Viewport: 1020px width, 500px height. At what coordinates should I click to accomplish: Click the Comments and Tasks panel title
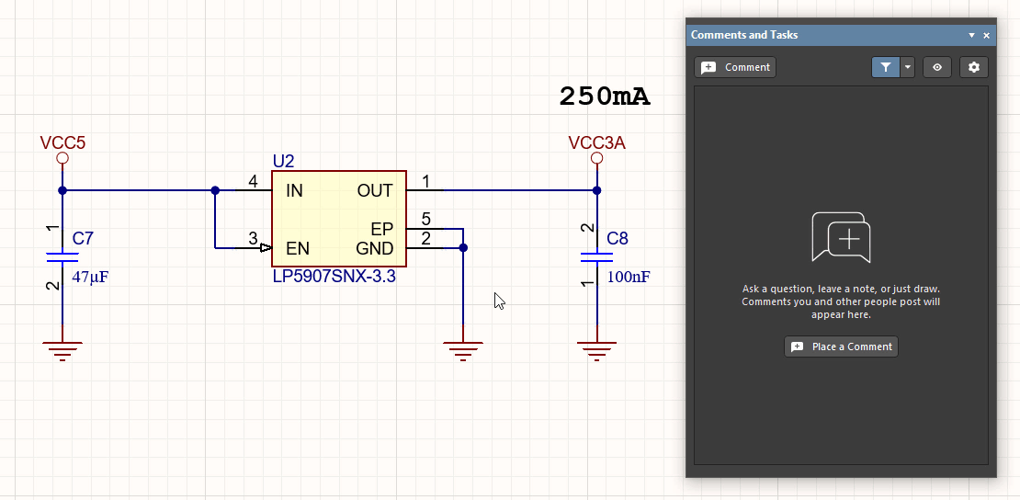744,35
